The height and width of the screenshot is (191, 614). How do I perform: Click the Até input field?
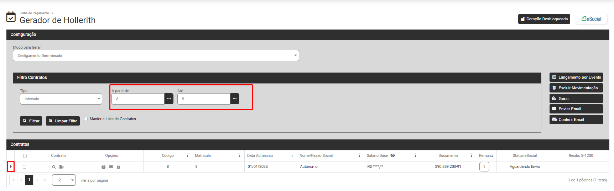pos(204,99)
